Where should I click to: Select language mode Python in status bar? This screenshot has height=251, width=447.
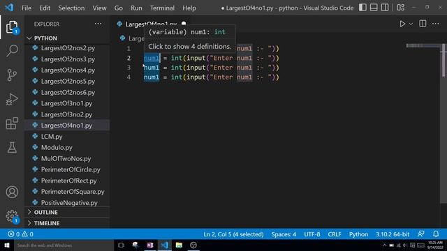[x=358, y=234]
